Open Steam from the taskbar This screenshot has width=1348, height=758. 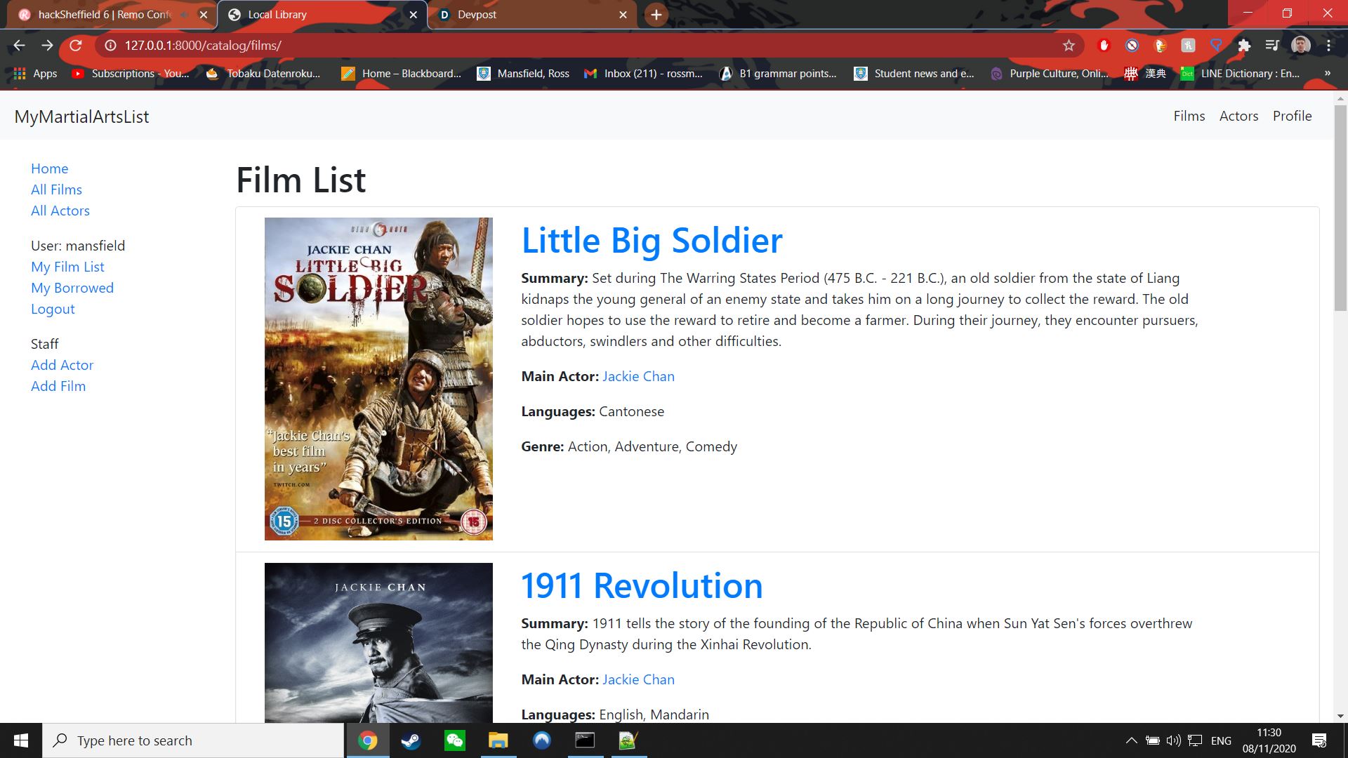pos(411,740)
